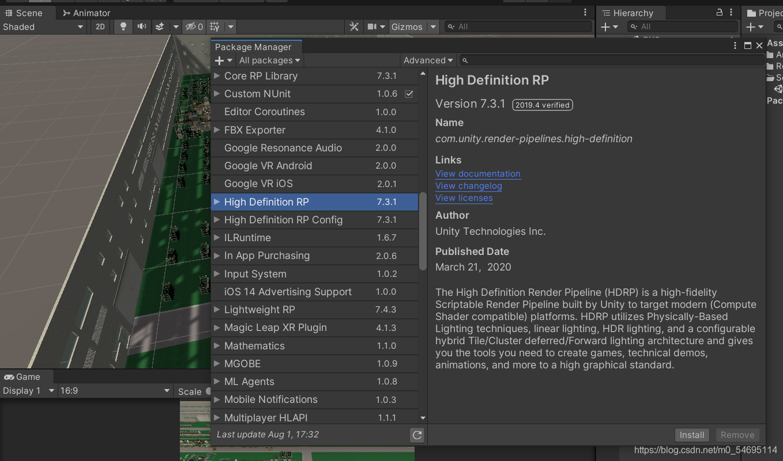Open Game view Display 1 dropdown
This screenshot has height=461, width=783.
coord(28,391)
